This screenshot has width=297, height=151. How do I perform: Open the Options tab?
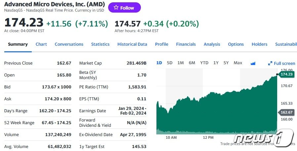[x=236, y=44]
